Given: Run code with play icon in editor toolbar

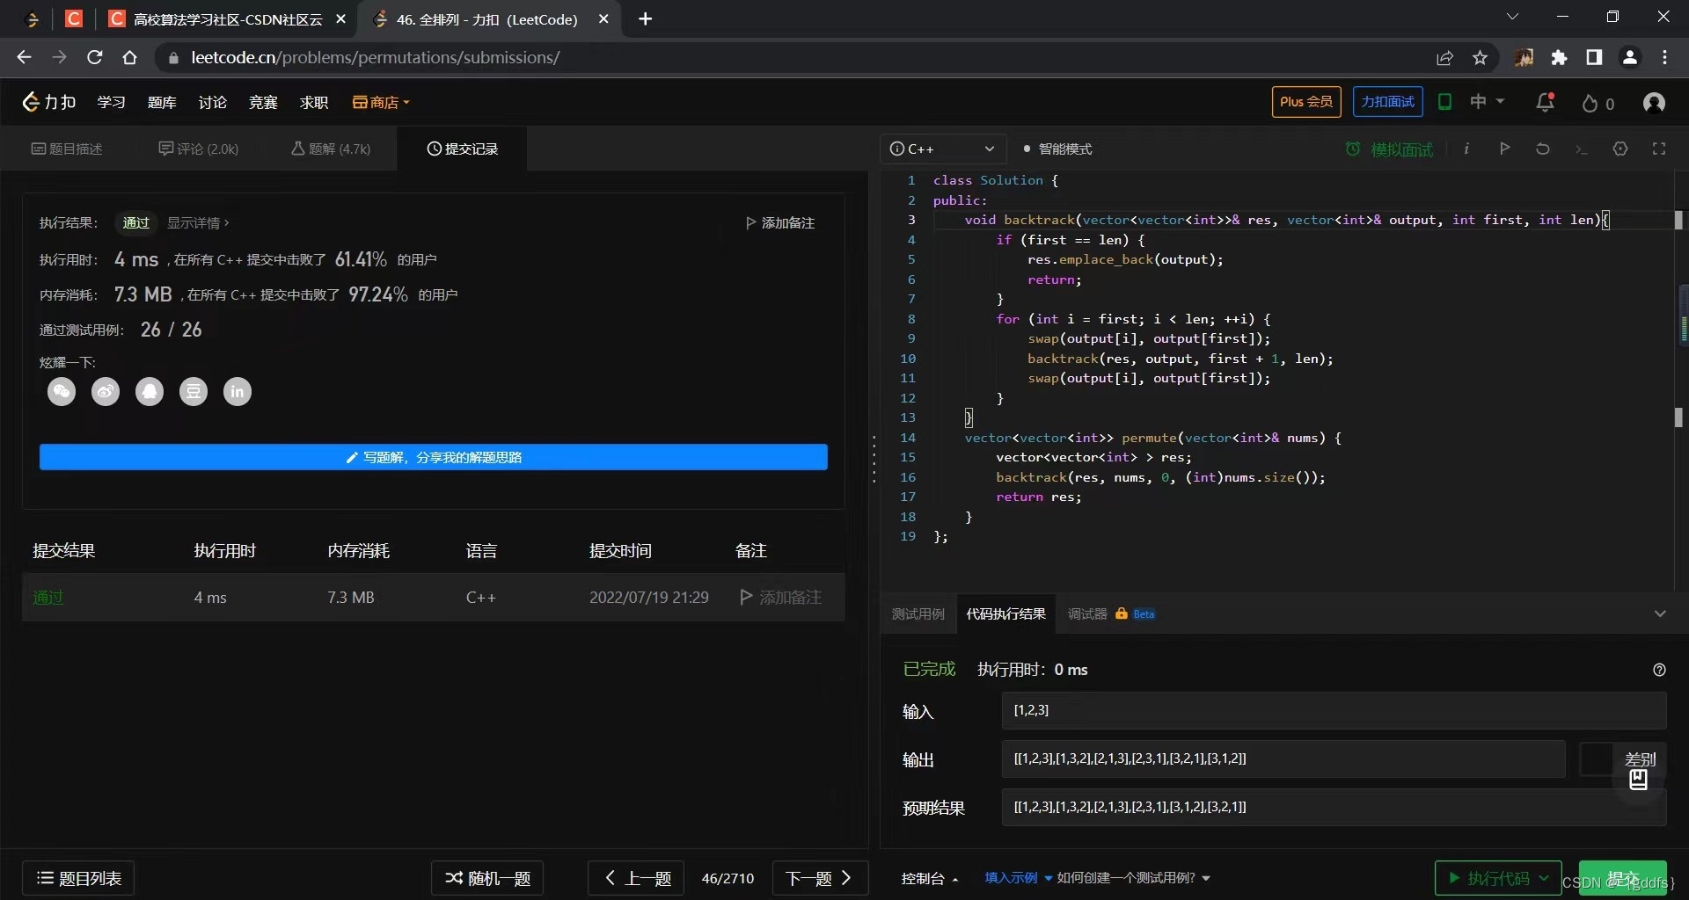Looking at the screenshot, I should 1505,149.
